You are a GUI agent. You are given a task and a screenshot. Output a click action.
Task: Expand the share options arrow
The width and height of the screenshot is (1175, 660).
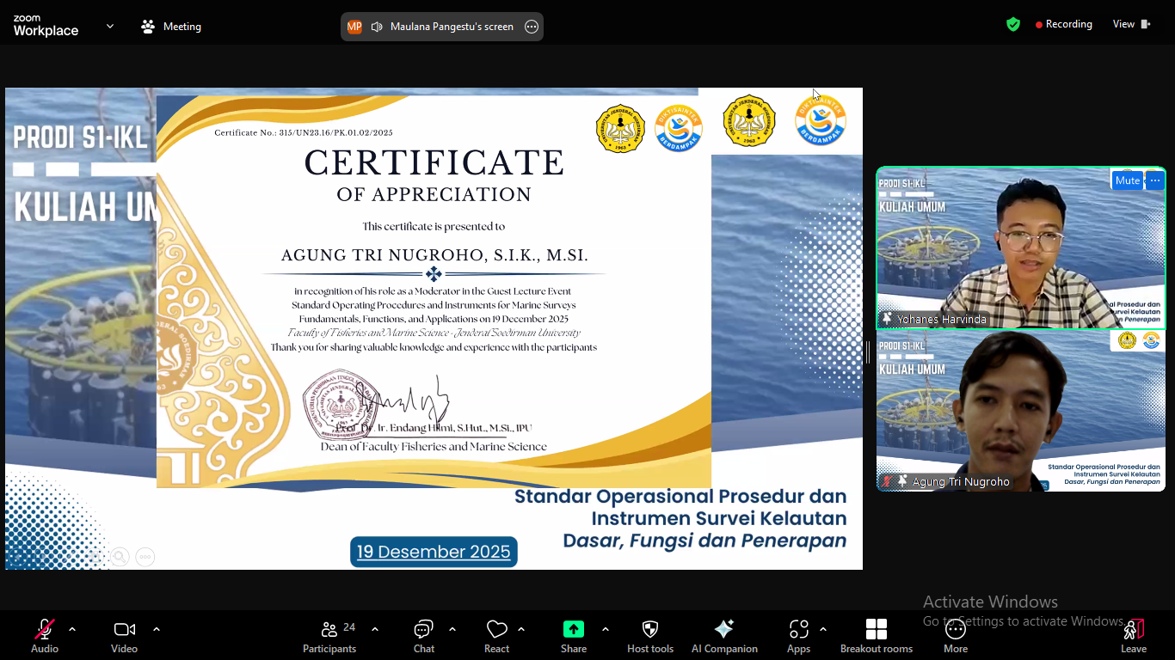[606, 629]
